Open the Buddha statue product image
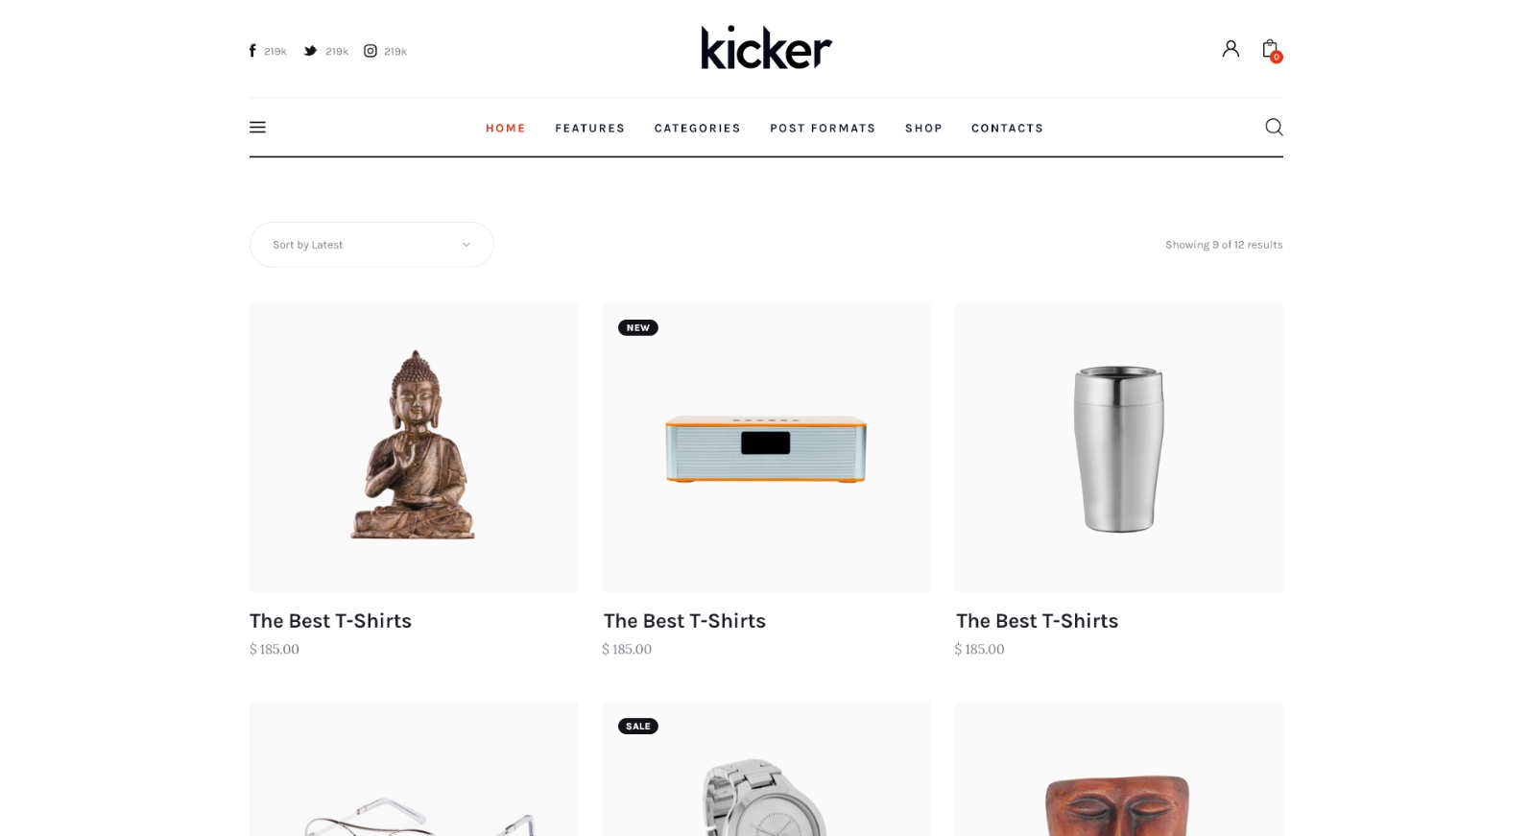 (414, 447)
